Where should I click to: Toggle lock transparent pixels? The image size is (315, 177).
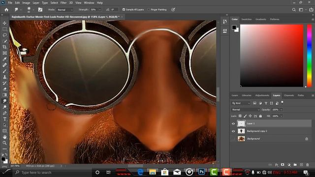click(x=240, y=116)
